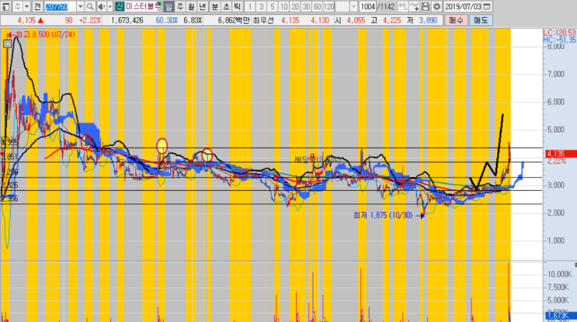
Task: Select the 일 daily chart period
Action: click(169, 6)
